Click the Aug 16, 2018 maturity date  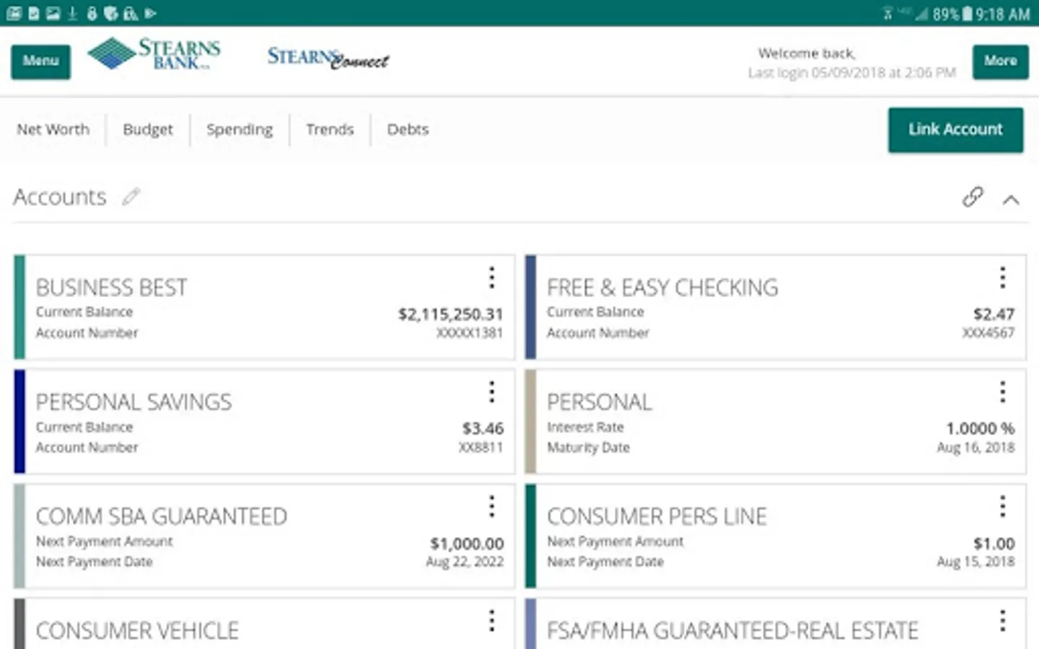(976, 448)
